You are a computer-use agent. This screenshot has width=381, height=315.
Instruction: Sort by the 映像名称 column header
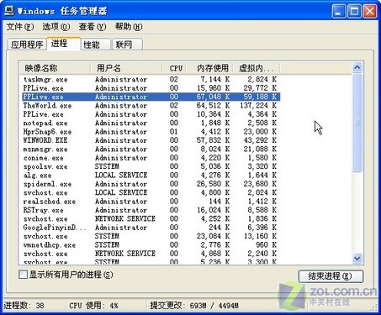tap(55, 68)
